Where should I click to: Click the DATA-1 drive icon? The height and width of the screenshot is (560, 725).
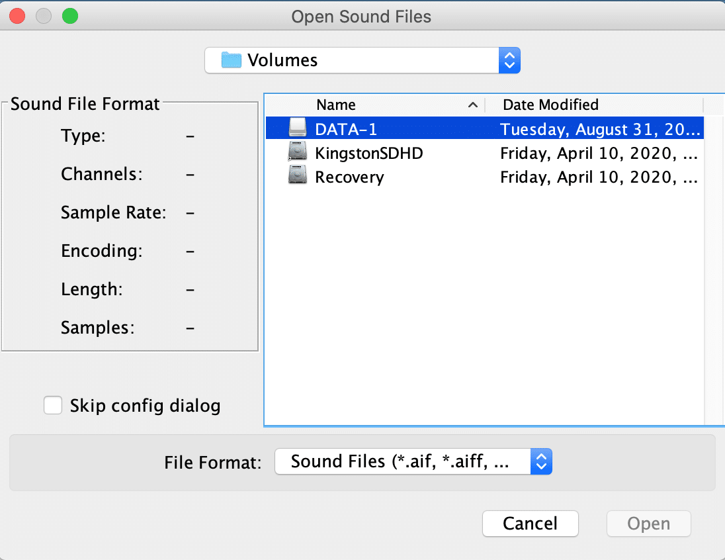click(x=298, y=128)
